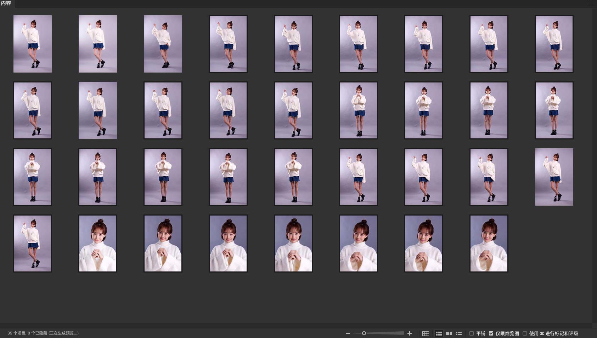Enable 使用 ⌘ 进行标记和评级 checkbox
Image resolution: width=597 pixels, height=338 pixels.
(525, 333)
